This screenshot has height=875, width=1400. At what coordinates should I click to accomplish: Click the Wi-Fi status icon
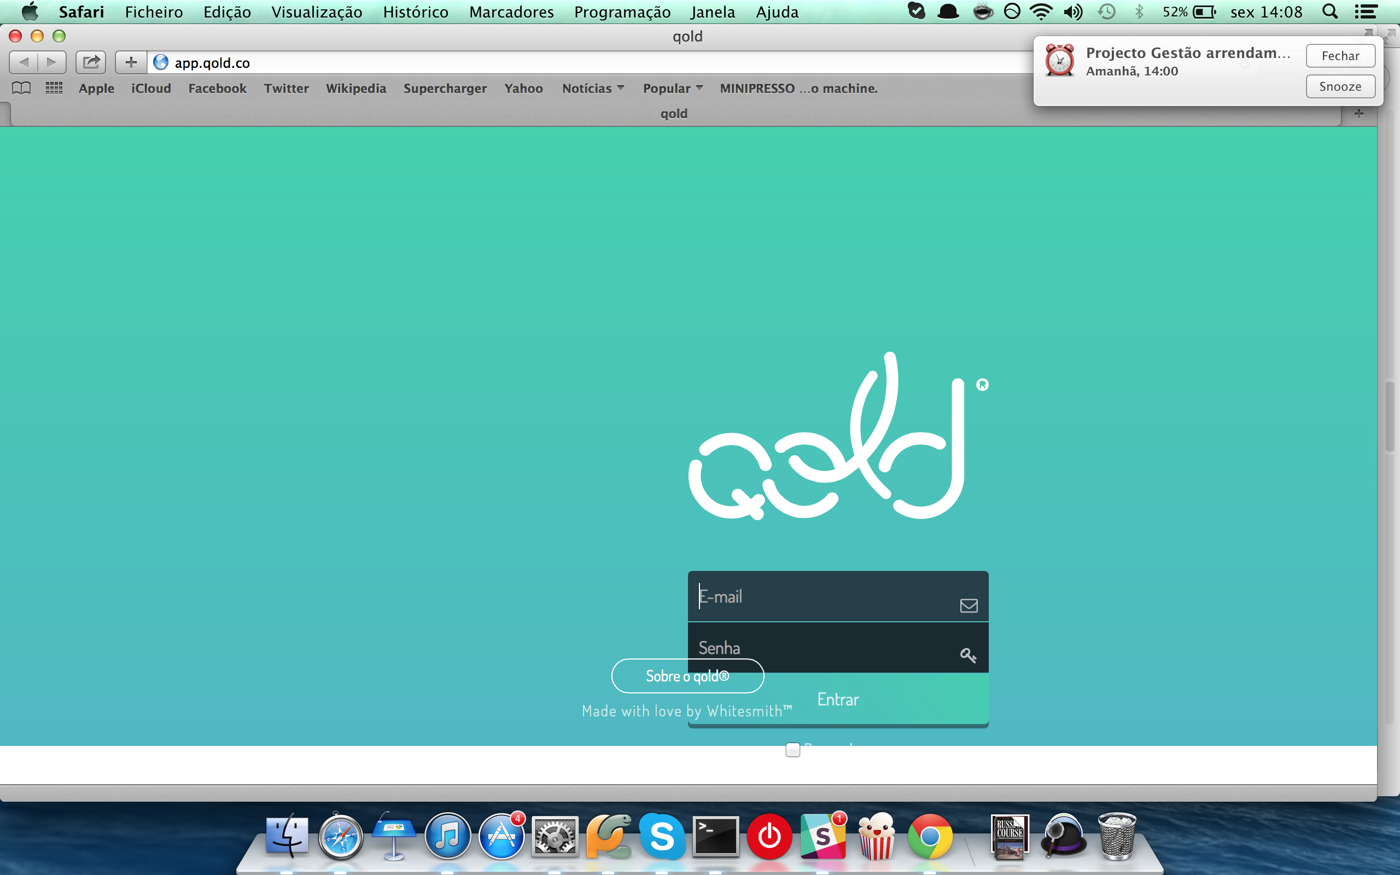point(1041,11)
